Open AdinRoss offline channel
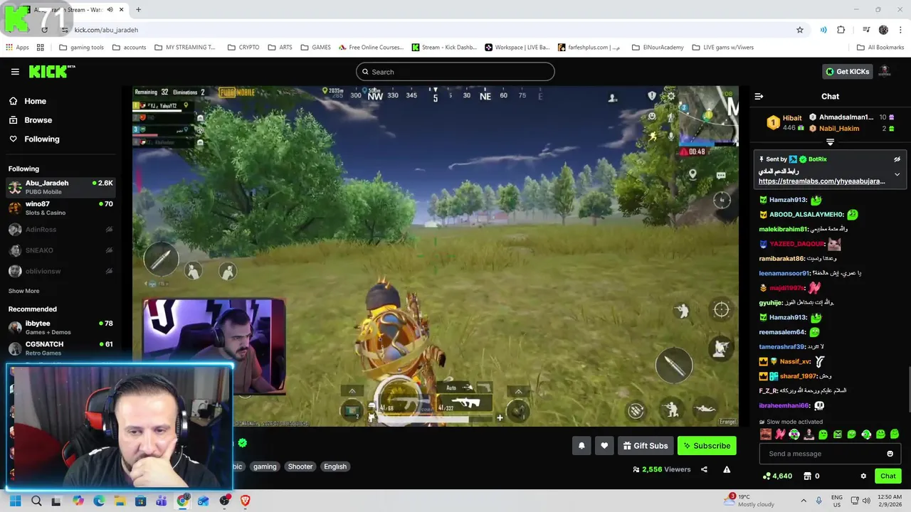Screen dimensions: 911x512 (x=60, y=230)
